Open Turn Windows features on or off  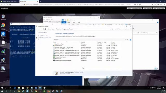44,38
